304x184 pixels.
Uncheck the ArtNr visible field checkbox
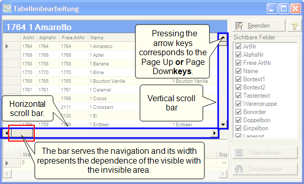tap(238, 47)
